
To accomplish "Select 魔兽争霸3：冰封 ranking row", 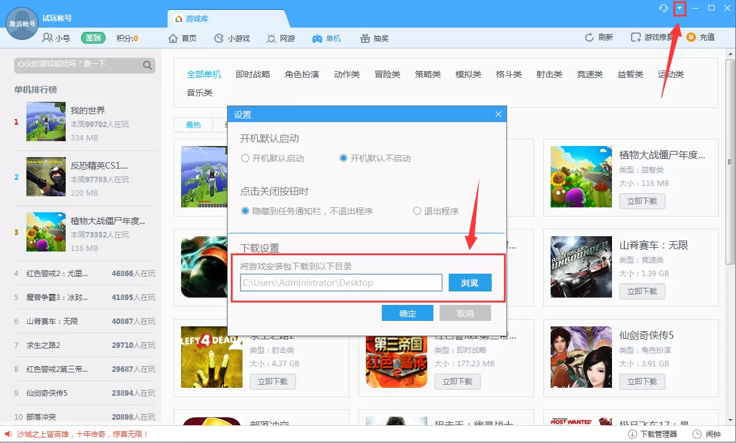I will coord(85,298).
